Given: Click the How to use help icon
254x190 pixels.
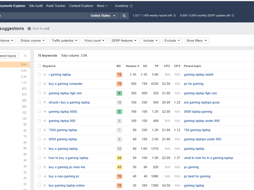Looking at the screenshot, I should coord(29,28).
